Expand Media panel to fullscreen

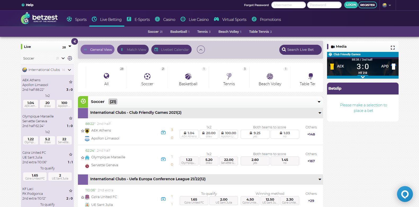click(x=393, y=48)
